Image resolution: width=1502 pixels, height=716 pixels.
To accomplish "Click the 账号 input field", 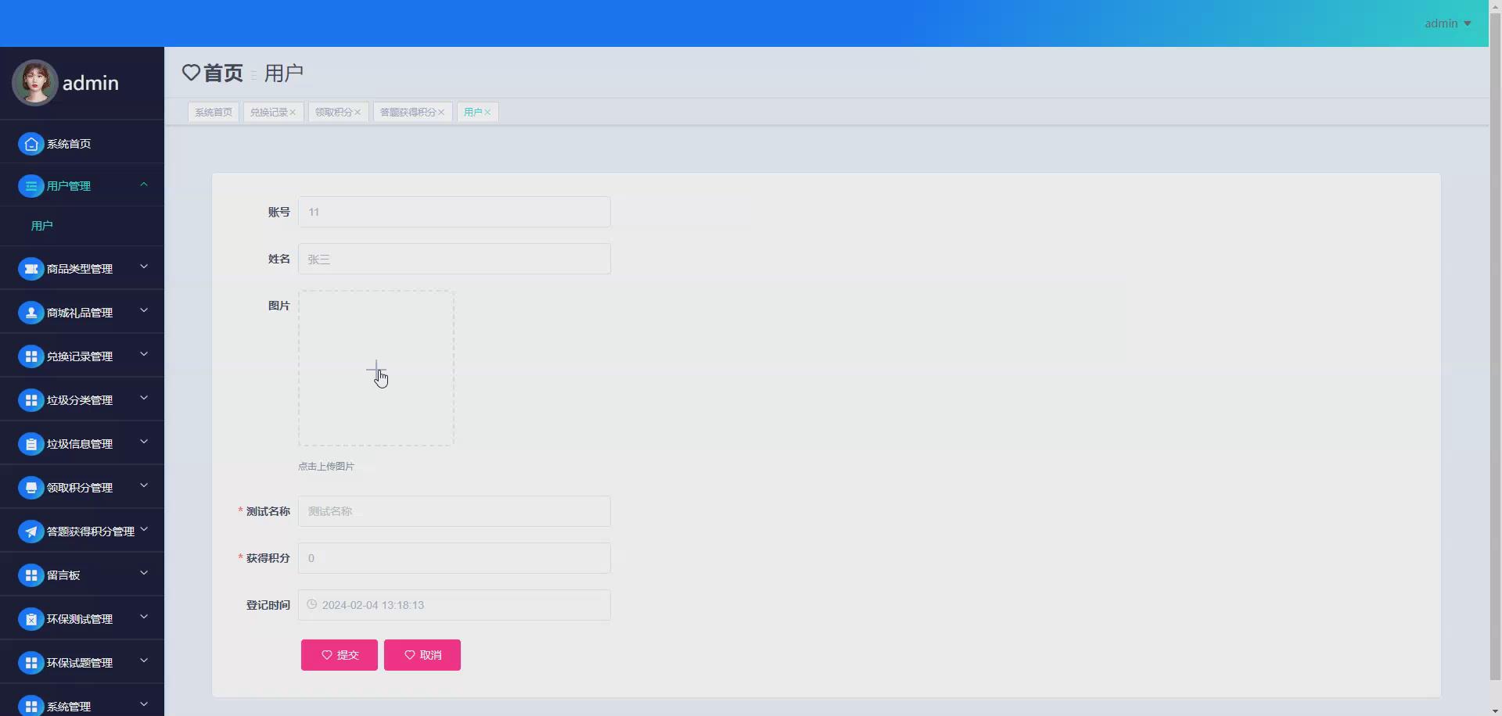I will click(x=455, y=212).
